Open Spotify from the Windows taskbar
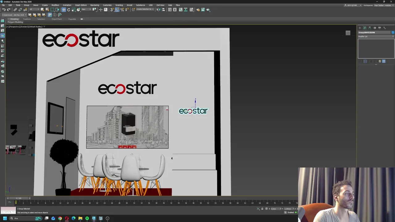The image size is (395, 222). tap(87, 218)
